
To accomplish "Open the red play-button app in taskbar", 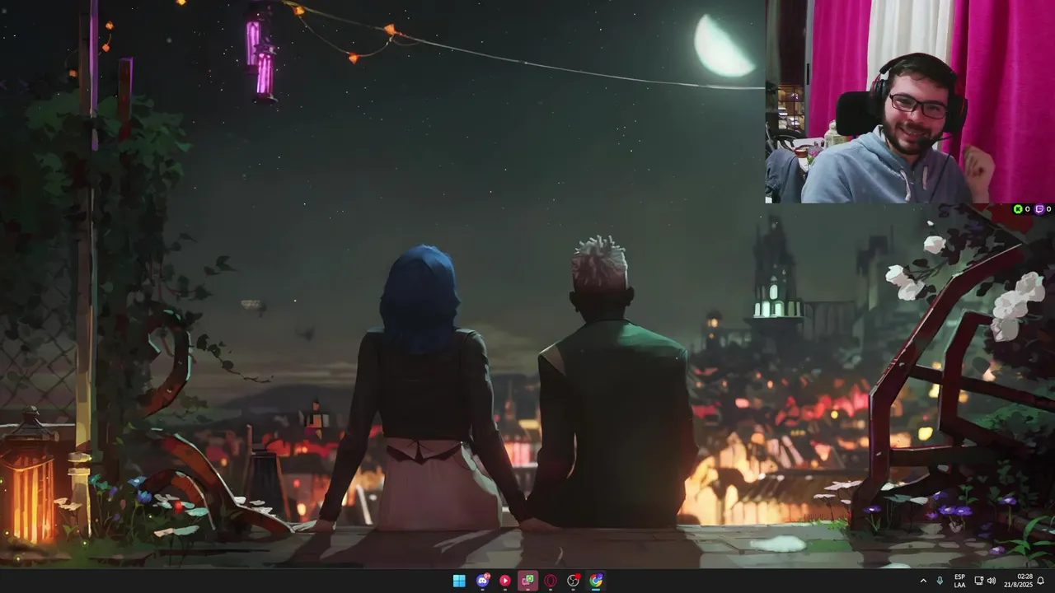I will click(x=505, y=581).
